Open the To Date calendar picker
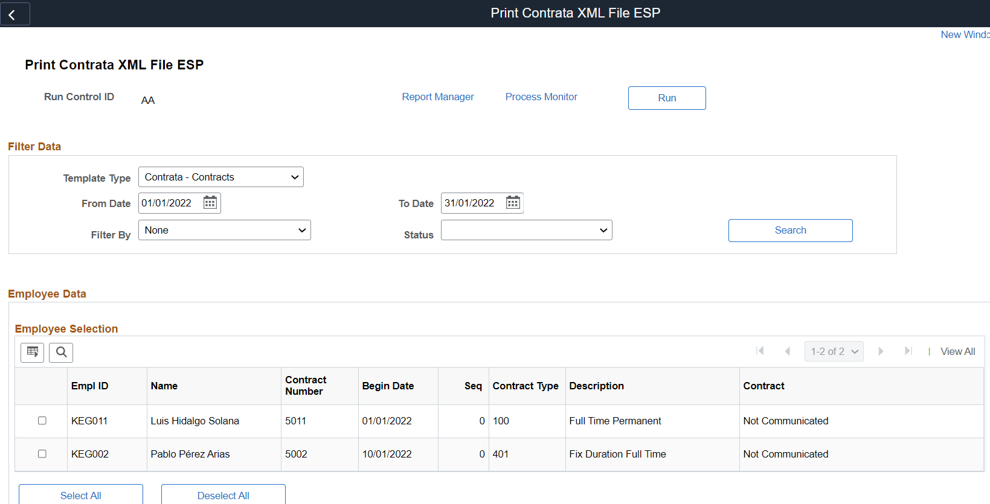 point(513,203)
